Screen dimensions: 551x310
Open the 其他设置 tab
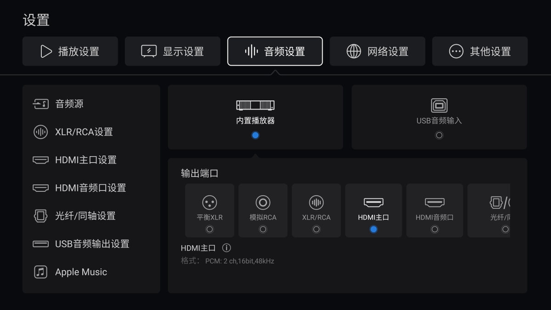tap(480, 51)
